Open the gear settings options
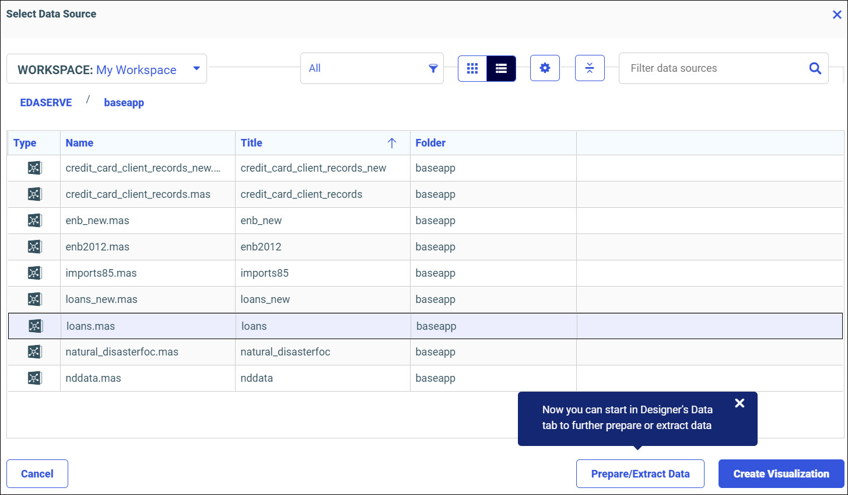Screen dimensions: 848x495 [545, 68]
